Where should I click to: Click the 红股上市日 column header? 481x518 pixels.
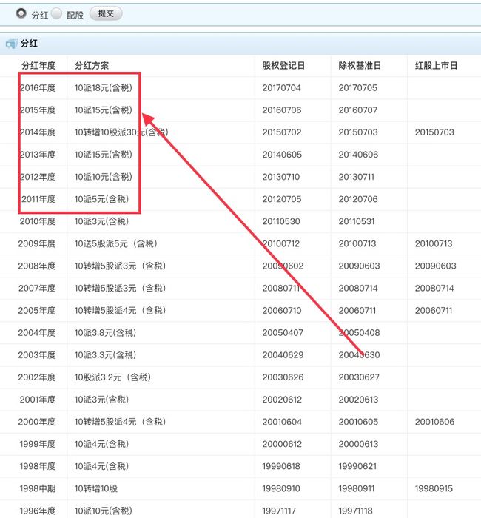point(436,66)
